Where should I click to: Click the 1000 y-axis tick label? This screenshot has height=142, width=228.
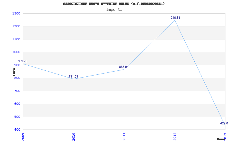click(x=16, y=52)
